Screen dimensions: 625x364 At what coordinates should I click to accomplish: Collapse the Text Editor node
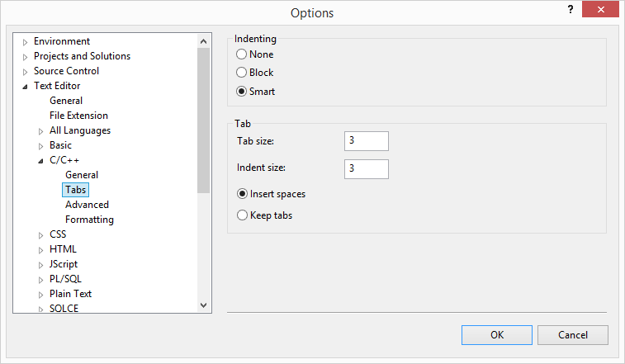point(25,87)
